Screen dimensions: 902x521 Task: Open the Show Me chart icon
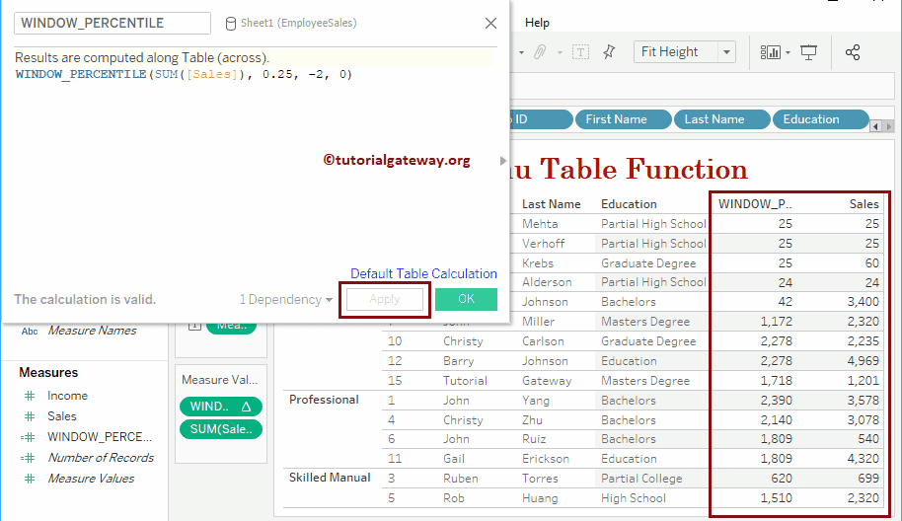pos(771,52)
